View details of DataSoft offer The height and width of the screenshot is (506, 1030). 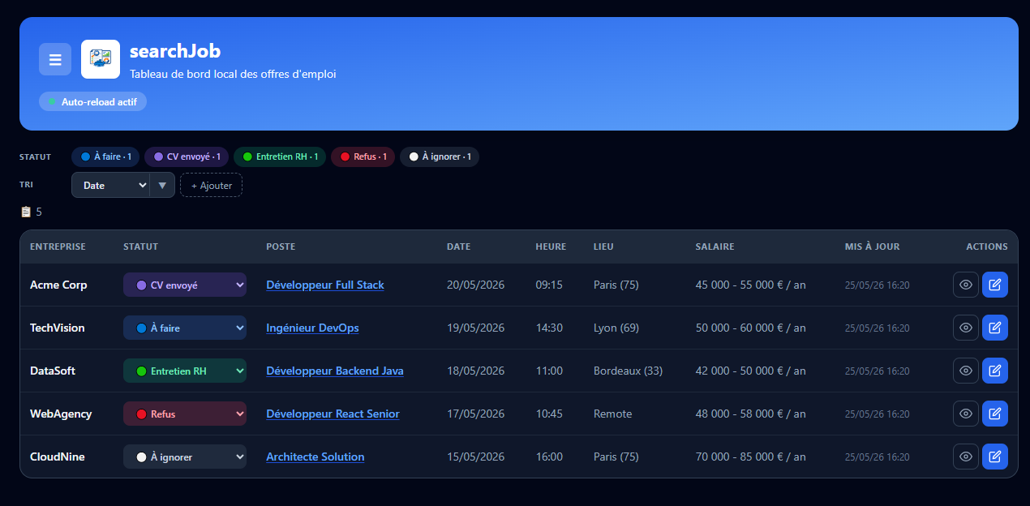966,371
